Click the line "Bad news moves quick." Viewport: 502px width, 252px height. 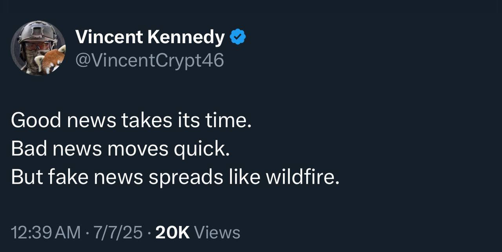(x=120, y=149)
